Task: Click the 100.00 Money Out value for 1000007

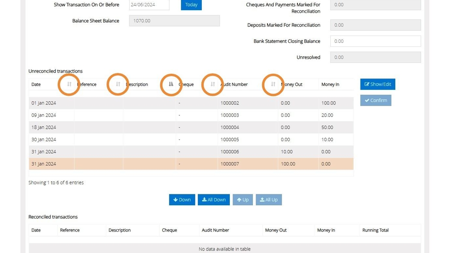Action: coord(288,164)
